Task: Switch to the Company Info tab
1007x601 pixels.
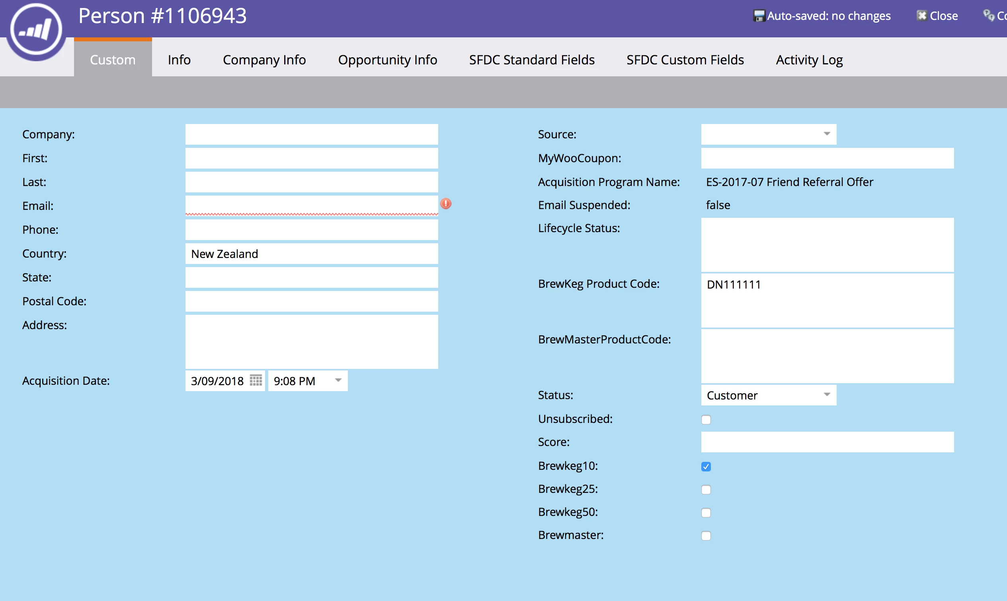Action: pos(264,60)
